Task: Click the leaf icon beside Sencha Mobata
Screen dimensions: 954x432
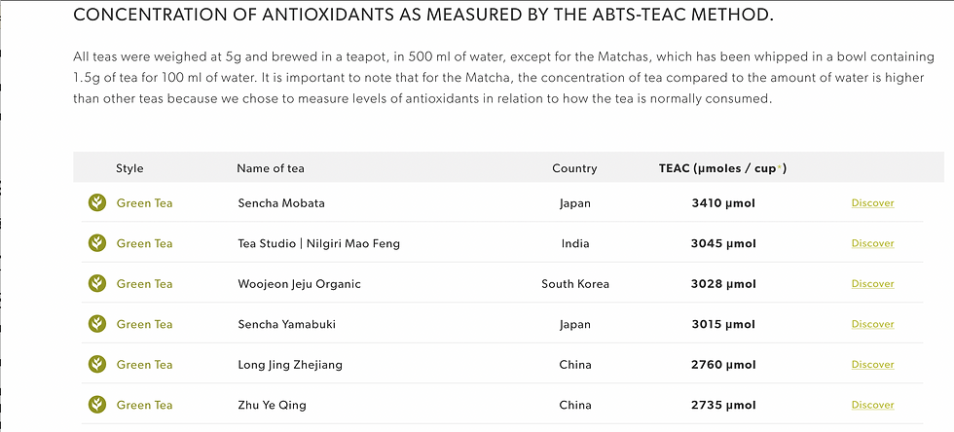Action: coord(97,203)
